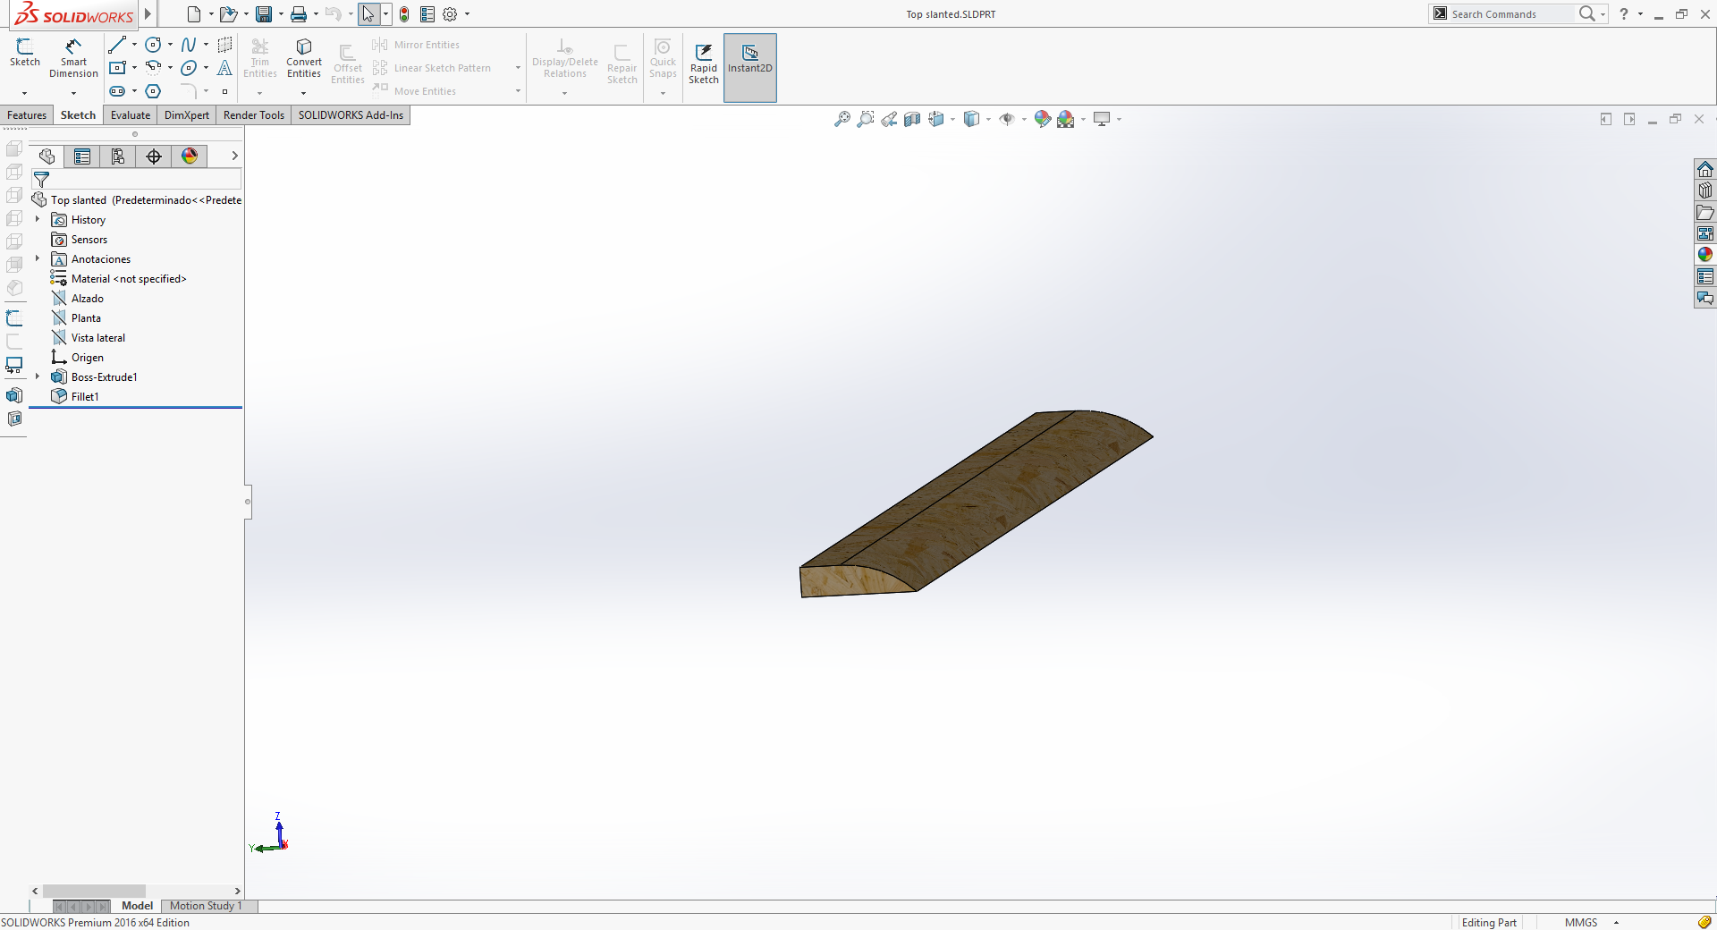The height and width of the screenshot is (930, 1717).
Task: Click the Select cursor tool
Action: click(x=368, y=14)
